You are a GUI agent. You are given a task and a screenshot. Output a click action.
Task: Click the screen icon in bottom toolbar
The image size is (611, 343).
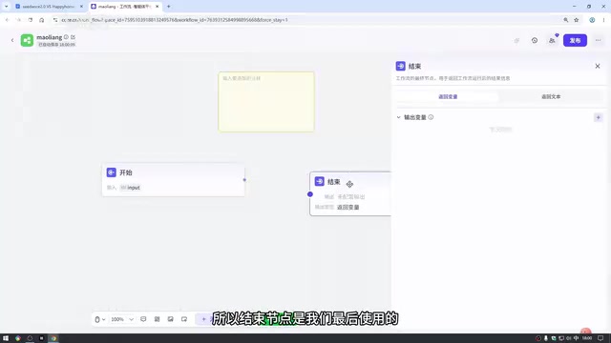[184, 319]
